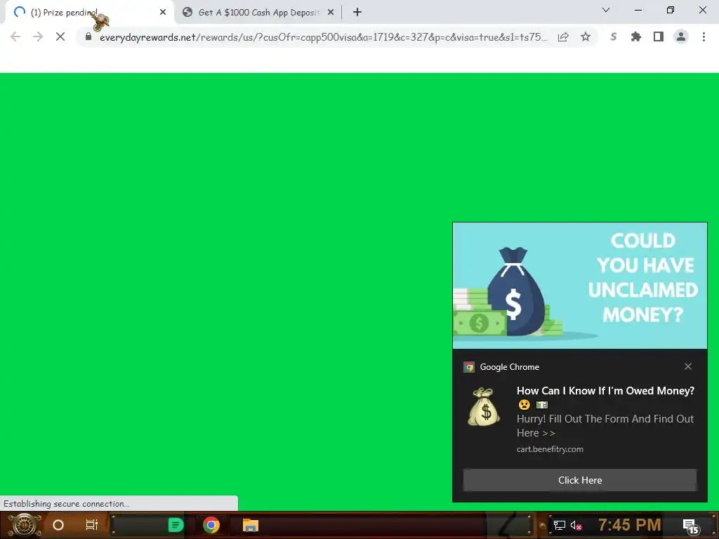Viewport: 719px width, 539px height.
Task: Click the money bag notification icon
Action: coord(484,407)
